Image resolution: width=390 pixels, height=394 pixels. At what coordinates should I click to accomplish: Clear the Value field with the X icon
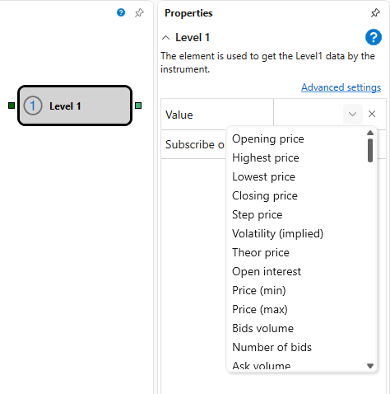pyautogui.click(x=372, y=114)
